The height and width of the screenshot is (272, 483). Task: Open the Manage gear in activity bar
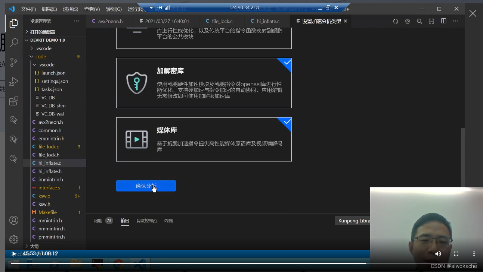(x=14, y=240)
